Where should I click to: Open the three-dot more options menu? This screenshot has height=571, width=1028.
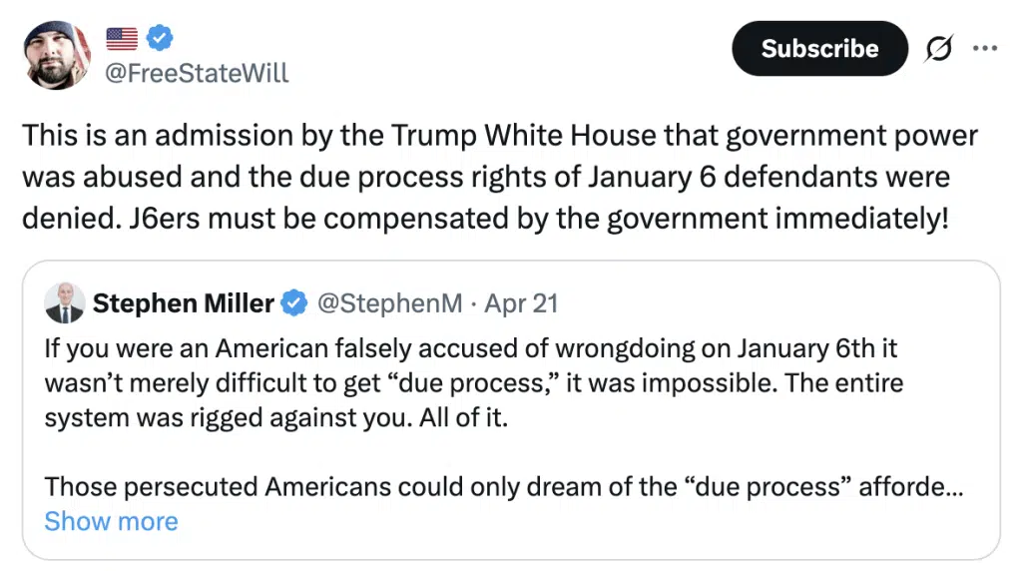click(x=985, y=48)
